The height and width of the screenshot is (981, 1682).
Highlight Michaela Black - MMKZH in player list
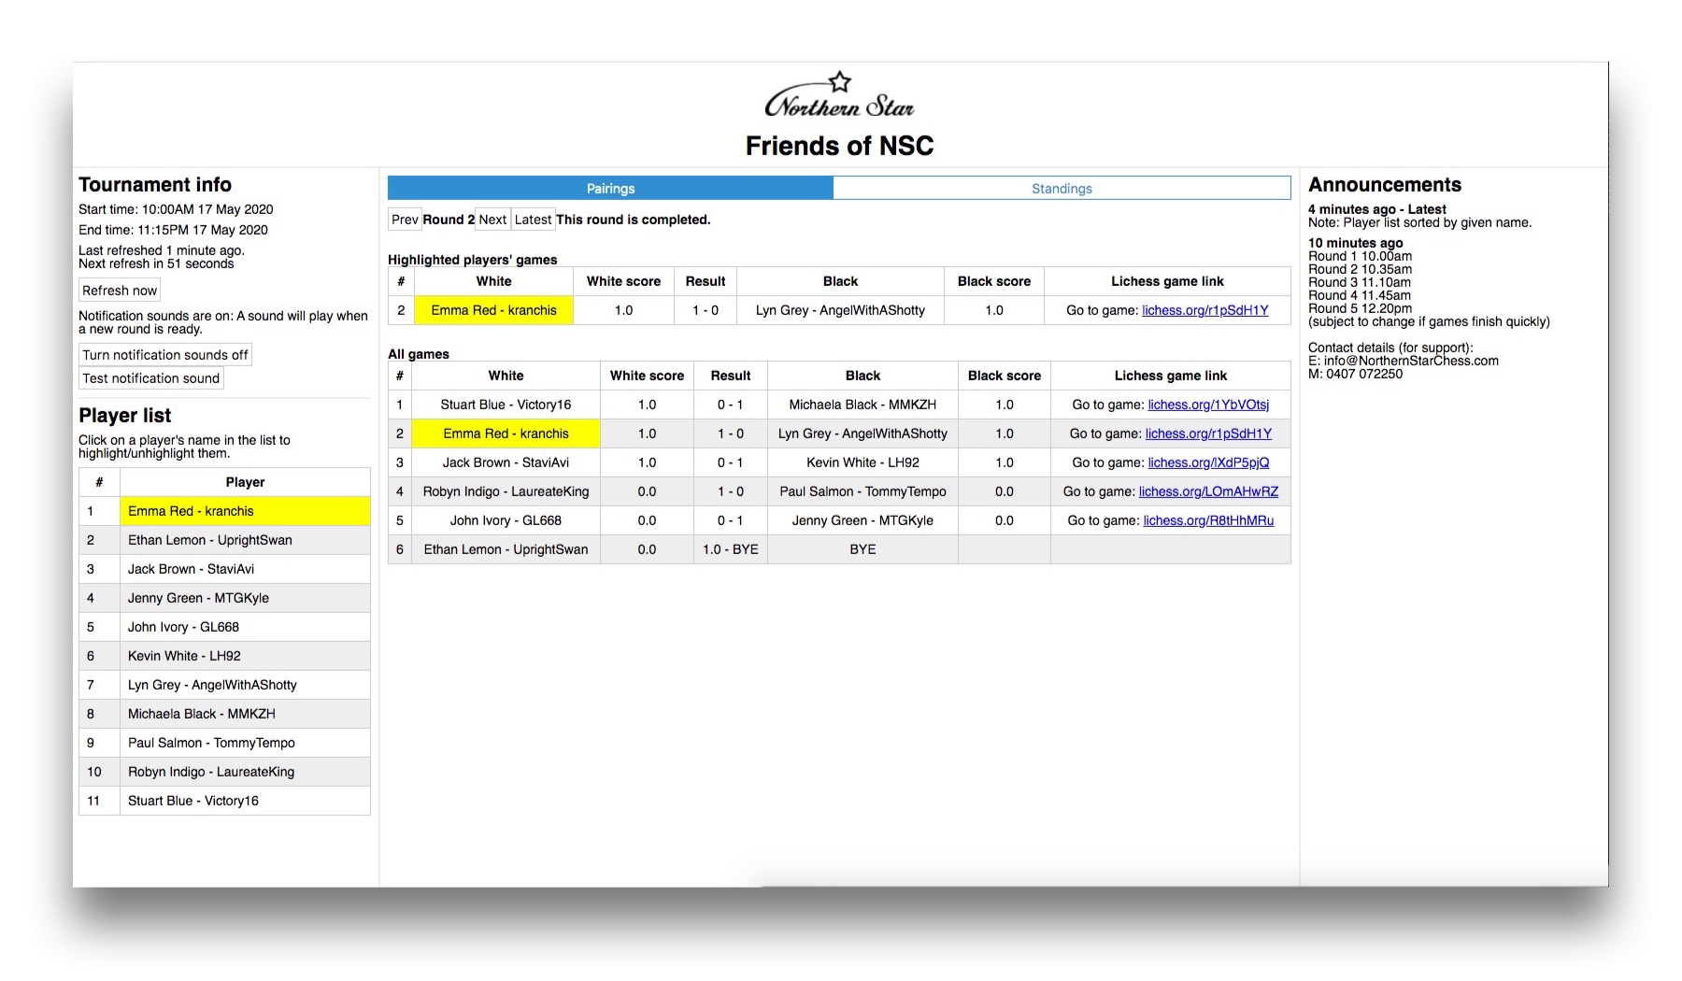click(245, 714)
